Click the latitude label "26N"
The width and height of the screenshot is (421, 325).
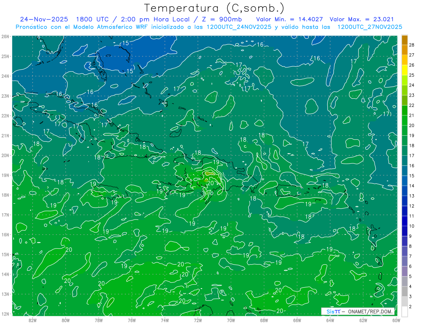tap(5, 36)
